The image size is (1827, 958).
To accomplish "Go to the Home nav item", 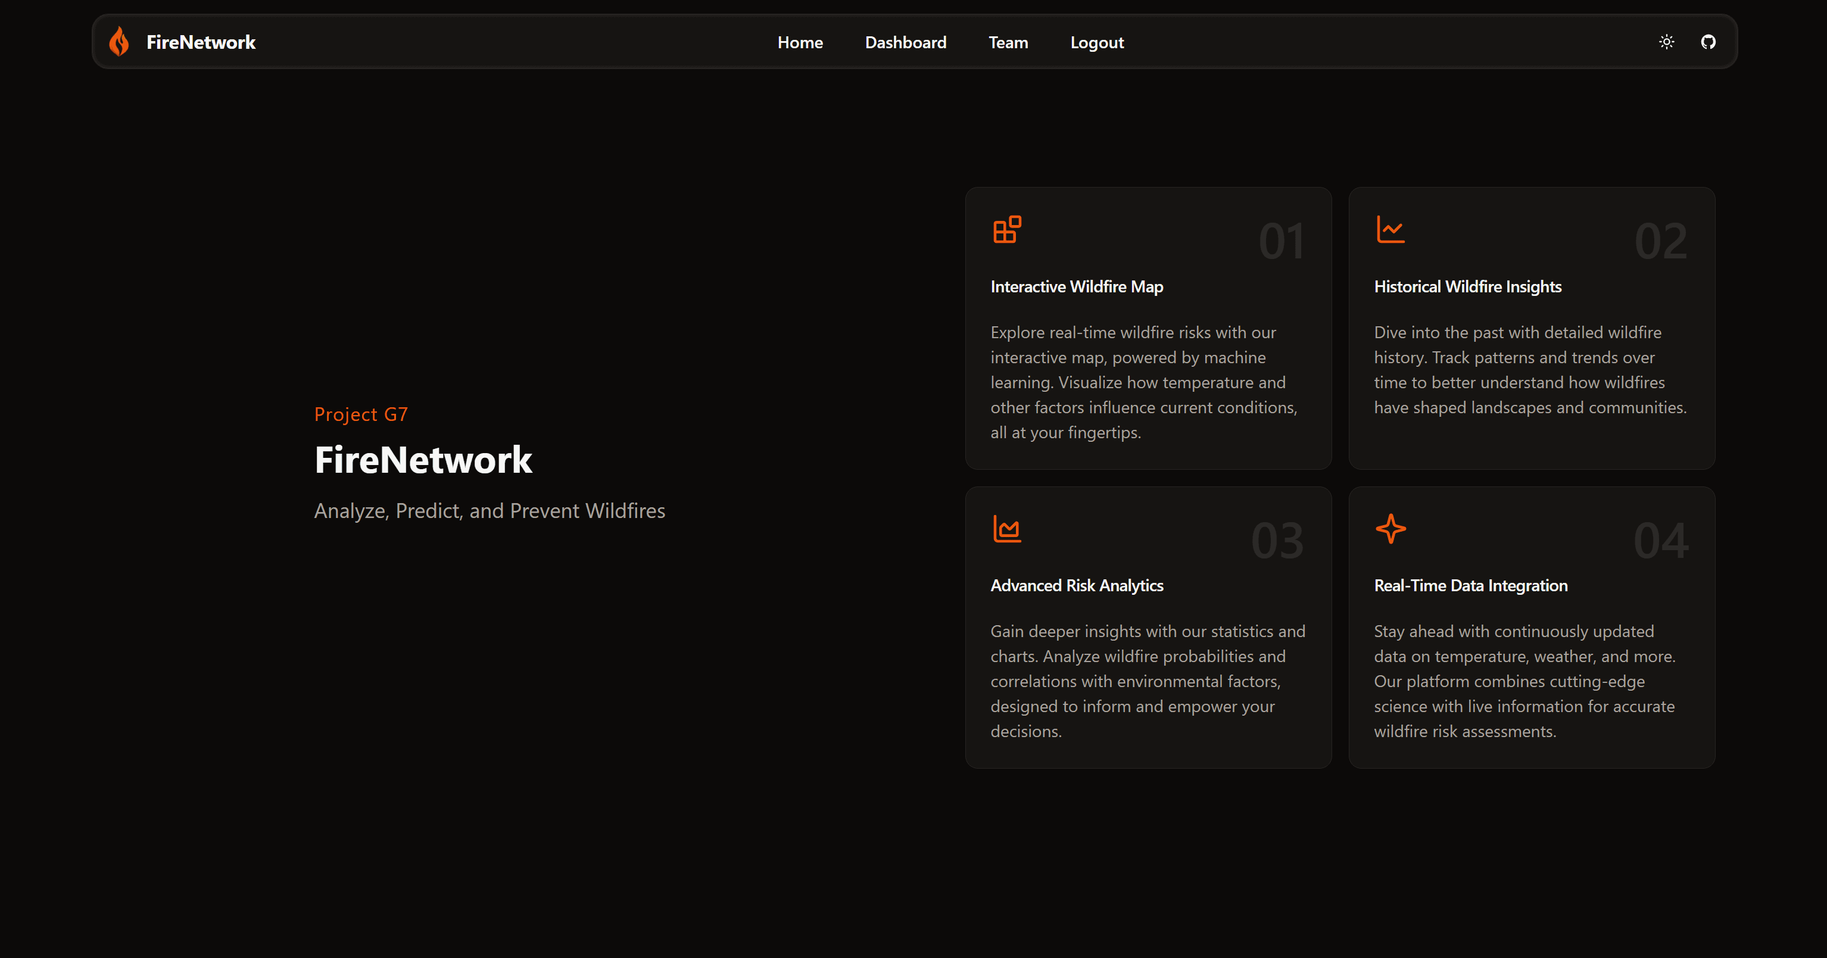I will click(x=800, y=42).
